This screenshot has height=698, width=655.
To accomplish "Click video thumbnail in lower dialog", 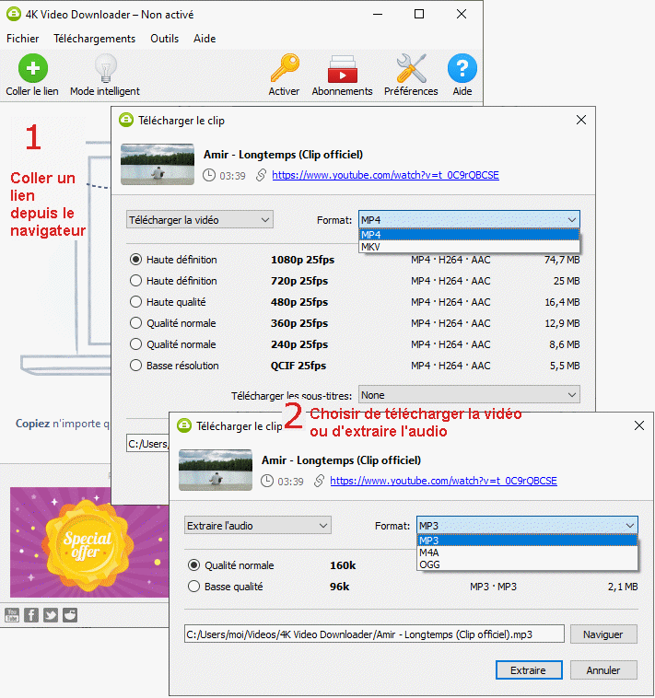I will (216, 470).
